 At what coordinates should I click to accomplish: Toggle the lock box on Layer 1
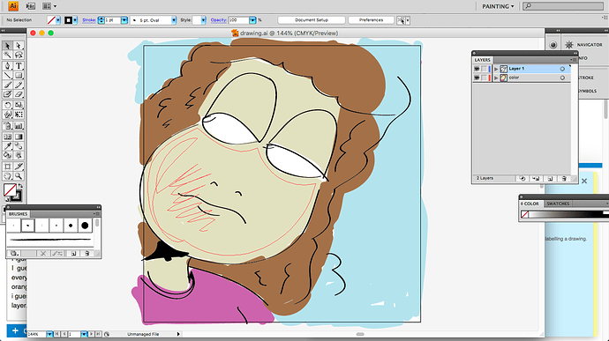[x=484, y=69]
